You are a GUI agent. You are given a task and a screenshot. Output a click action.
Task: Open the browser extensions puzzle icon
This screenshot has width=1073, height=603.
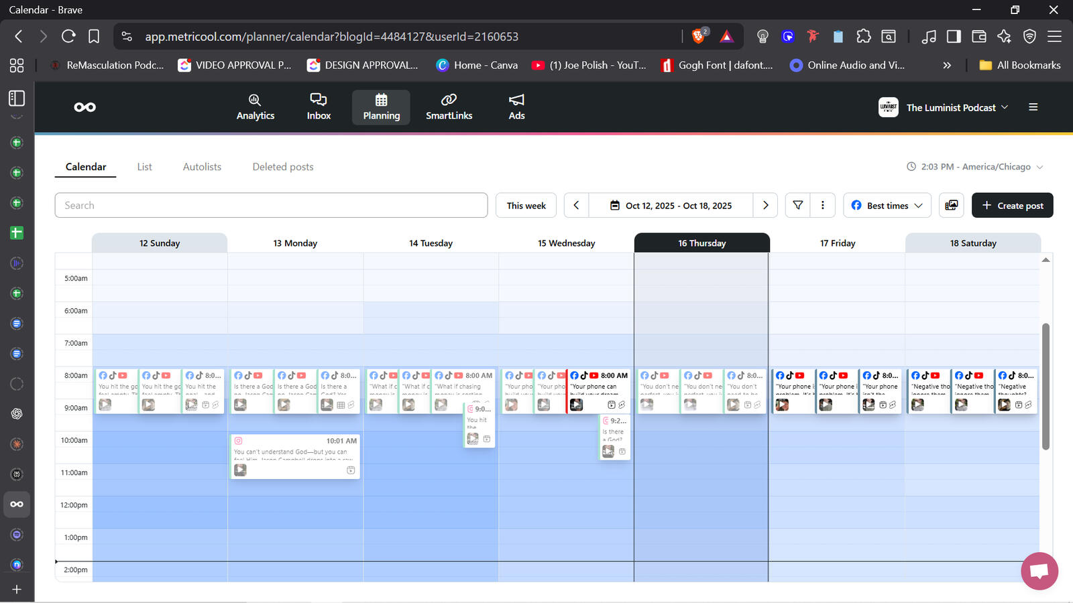point(864,36)
